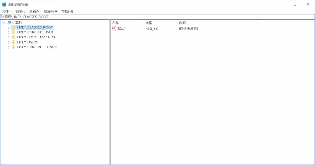Expand the HKEY_LOCAL_MACHINE key
The width and height of the screenshot is (315, 165).
point(9,37)
